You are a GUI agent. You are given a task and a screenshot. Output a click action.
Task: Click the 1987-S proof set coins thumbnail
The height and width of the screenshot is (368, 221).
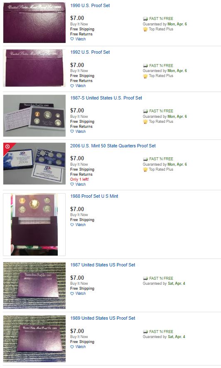34,116
